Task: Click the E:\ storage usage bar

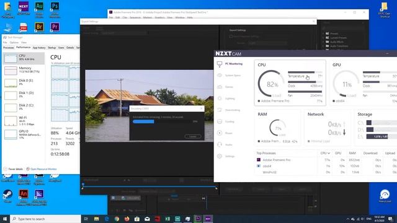Action: pos(381,136)
